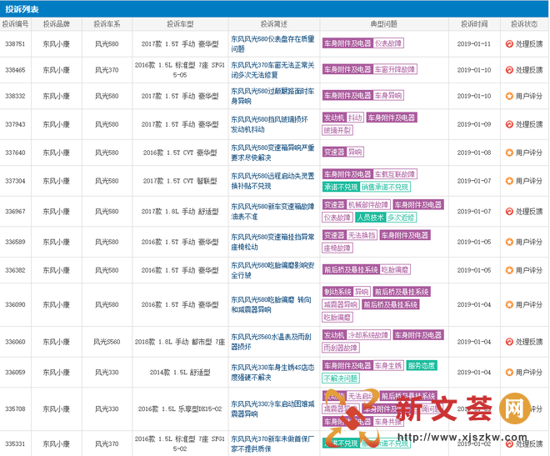Open complaint link 东风风光580过颠簸路面时车身异响
The image size is (550, 456).
pyautogui.click(x=272, y=96)
